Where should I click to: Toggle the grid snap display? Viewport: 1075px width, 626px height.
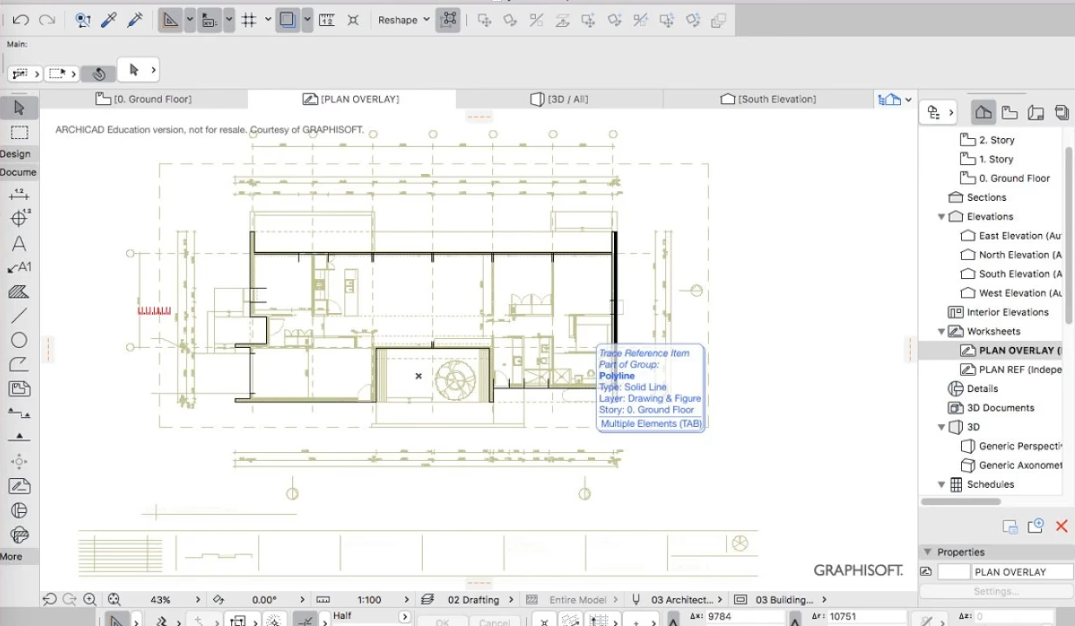pyautogui.click(x=250, y=19)
